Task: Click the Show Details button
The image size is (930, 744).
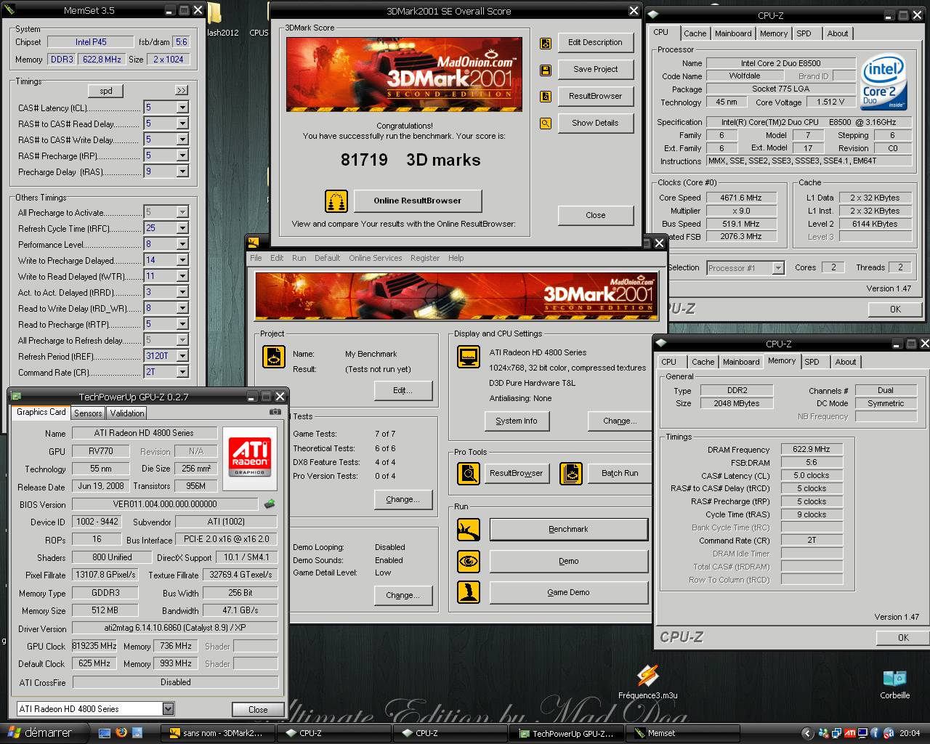Action: (x=595, y=123)
